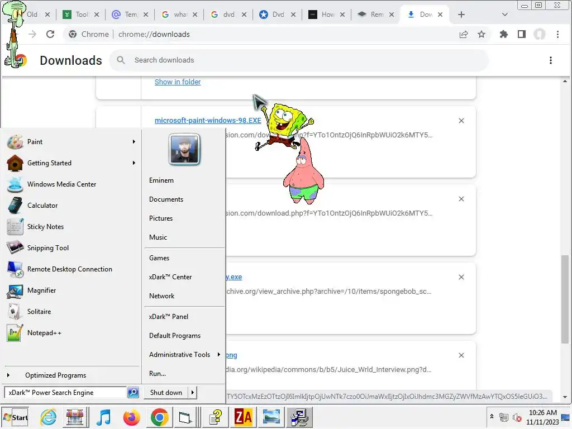Launch Firefox from the taskbar

tap(131, 417)
